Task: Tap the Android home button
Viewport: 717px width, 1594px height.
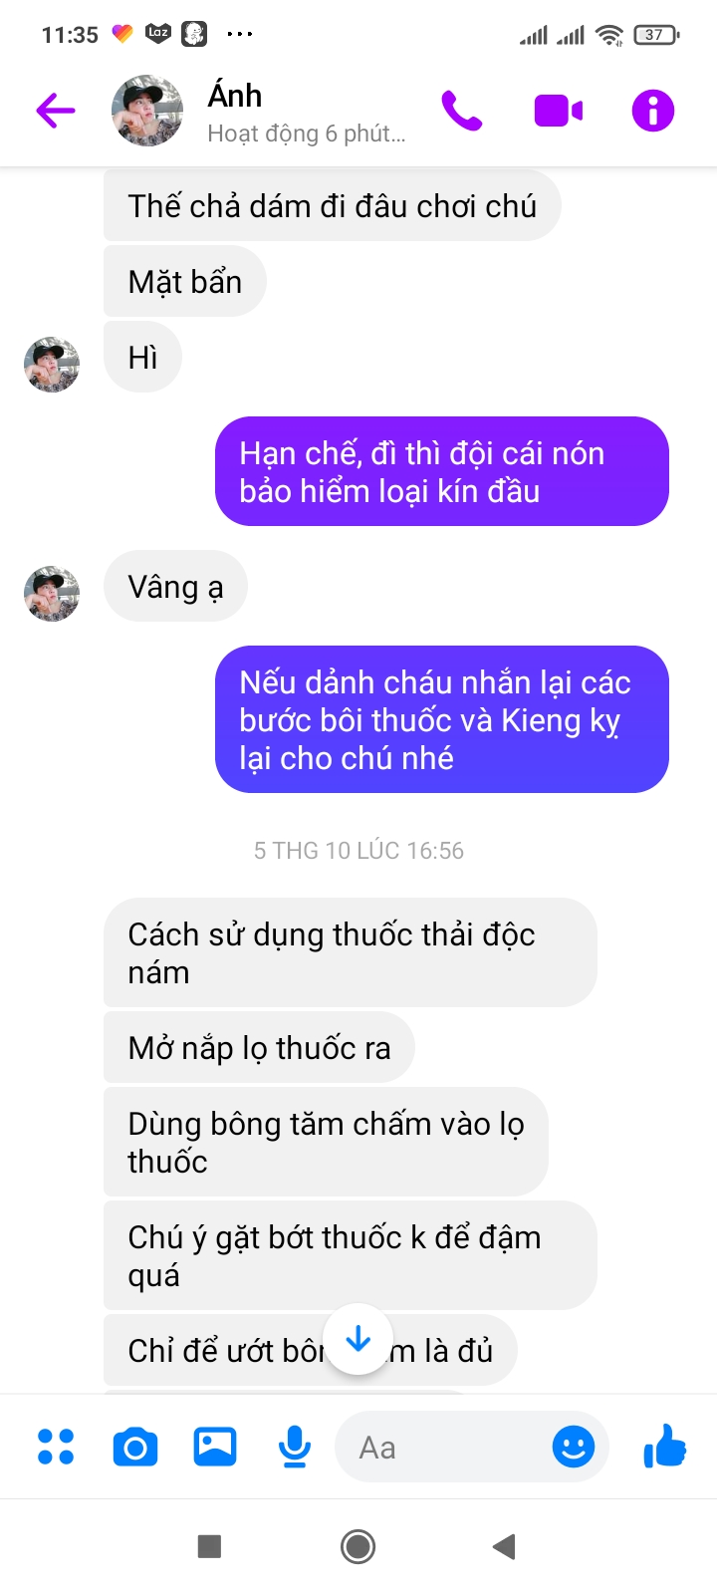Action: [358, 1546]
